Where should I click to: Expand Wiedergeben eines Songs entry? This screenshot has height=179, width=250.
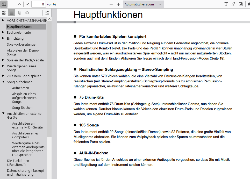(x=3, y=66)
